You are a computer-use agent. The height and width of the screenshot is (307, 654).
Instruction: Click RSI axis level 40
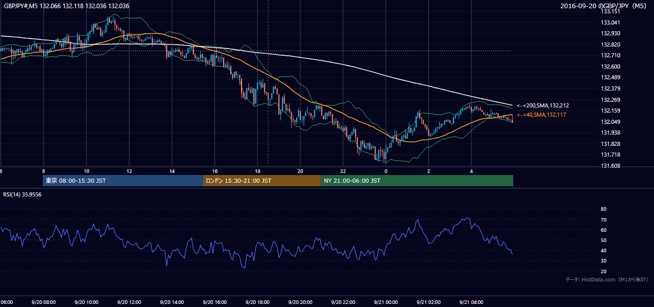click(604, 251)
